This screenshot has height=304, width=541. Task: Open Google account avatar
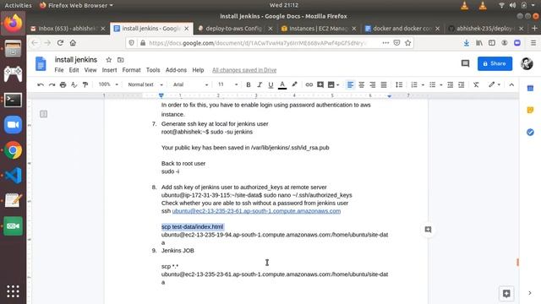pos(527,64)
